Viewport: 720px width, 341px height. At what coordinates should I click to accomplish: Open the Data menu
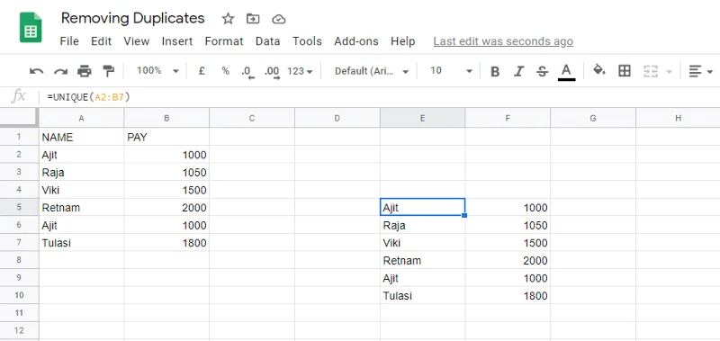267,41
